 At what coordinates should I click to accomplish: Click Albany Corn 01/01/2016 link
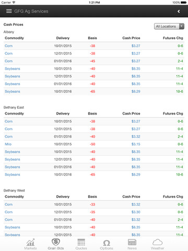pos(8,61)
